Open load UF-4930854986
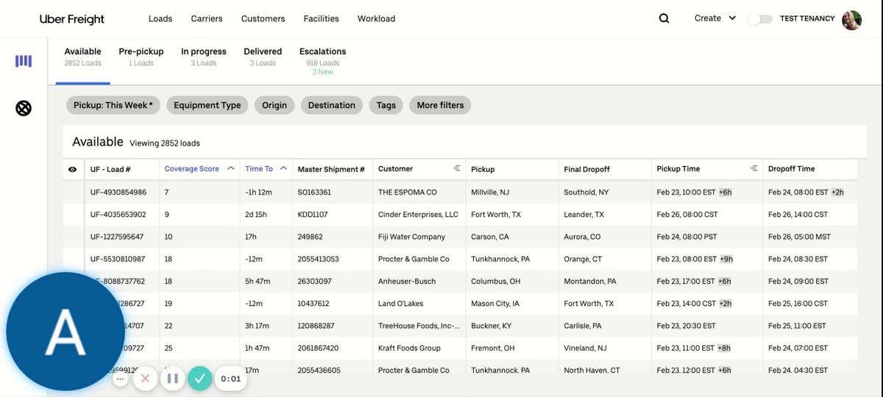This screenshot has height=397, width=883. pyautogui.click(x=118, y=192)
